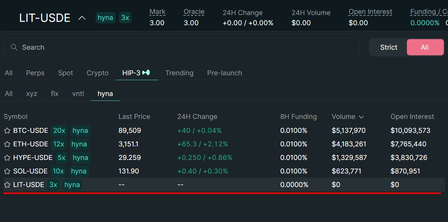Image resolution: width=448 pixels, height=222 pixels.
Task: Select the HYPE-USDE symbol row
Action: (224, 158)
